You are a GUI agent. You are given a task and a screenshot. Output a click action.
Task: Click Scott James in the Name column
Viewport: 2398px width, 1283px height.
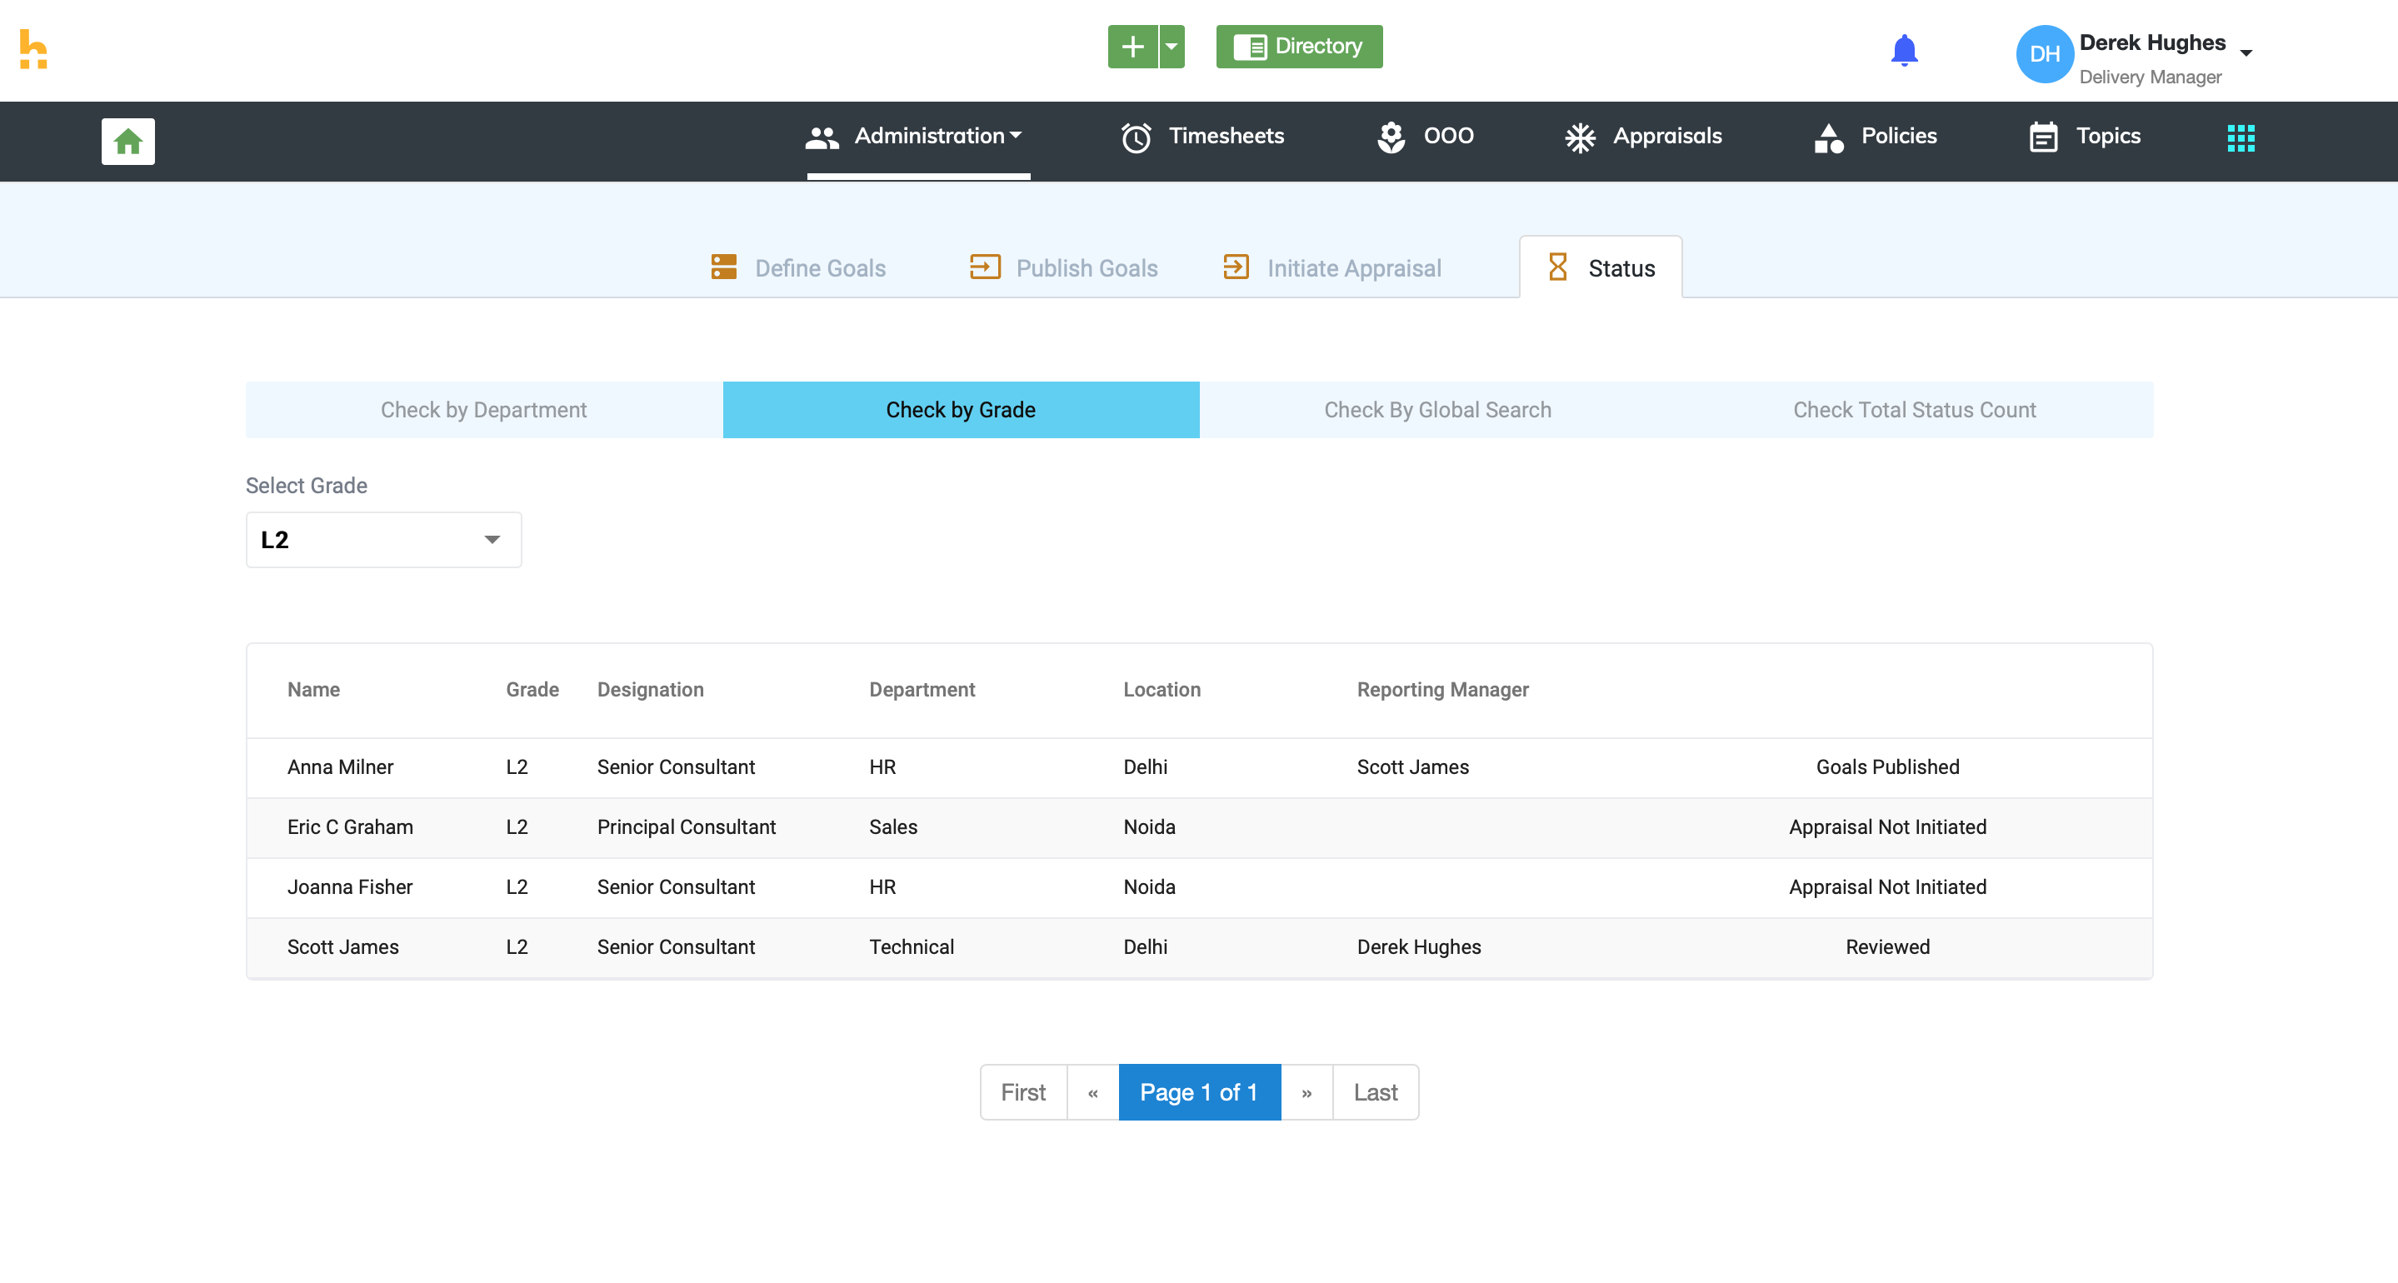coord(342,947)
